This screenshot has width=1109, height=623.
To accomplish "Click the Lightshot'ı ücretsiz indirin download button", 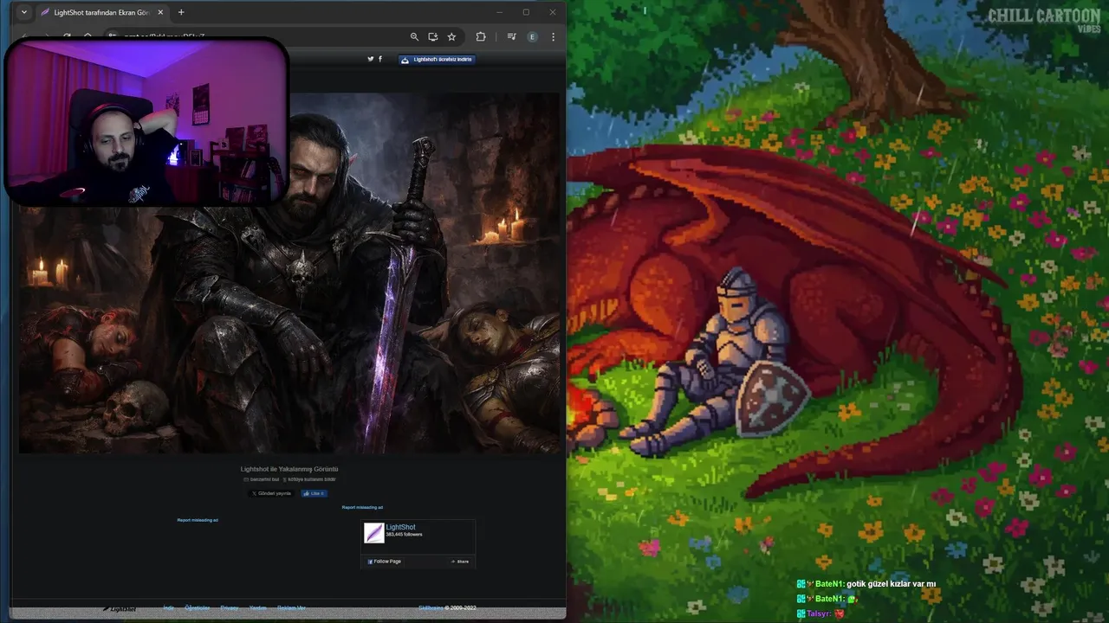I will (437, 60).
